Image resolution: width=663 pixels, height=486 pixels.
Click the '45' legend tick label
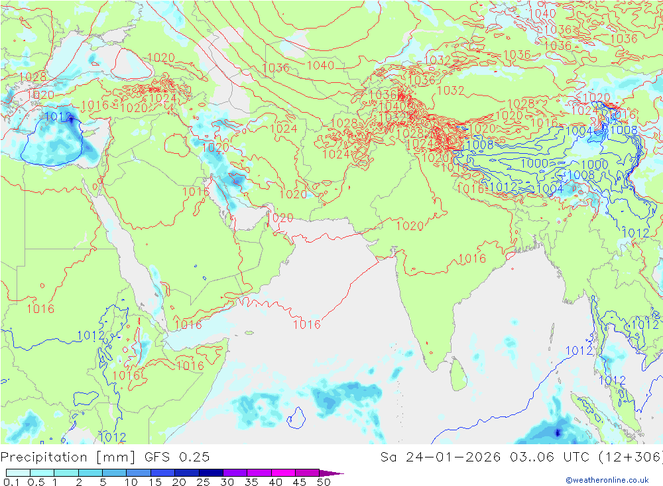pos(300,482)
